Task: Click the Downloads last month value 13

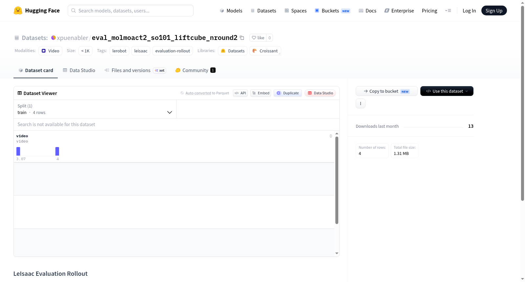Action: pos(471,126)
